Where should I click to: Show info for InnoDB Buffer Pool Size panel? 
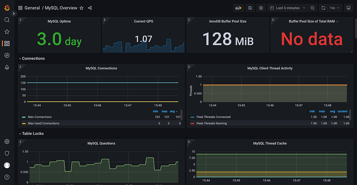189,20
